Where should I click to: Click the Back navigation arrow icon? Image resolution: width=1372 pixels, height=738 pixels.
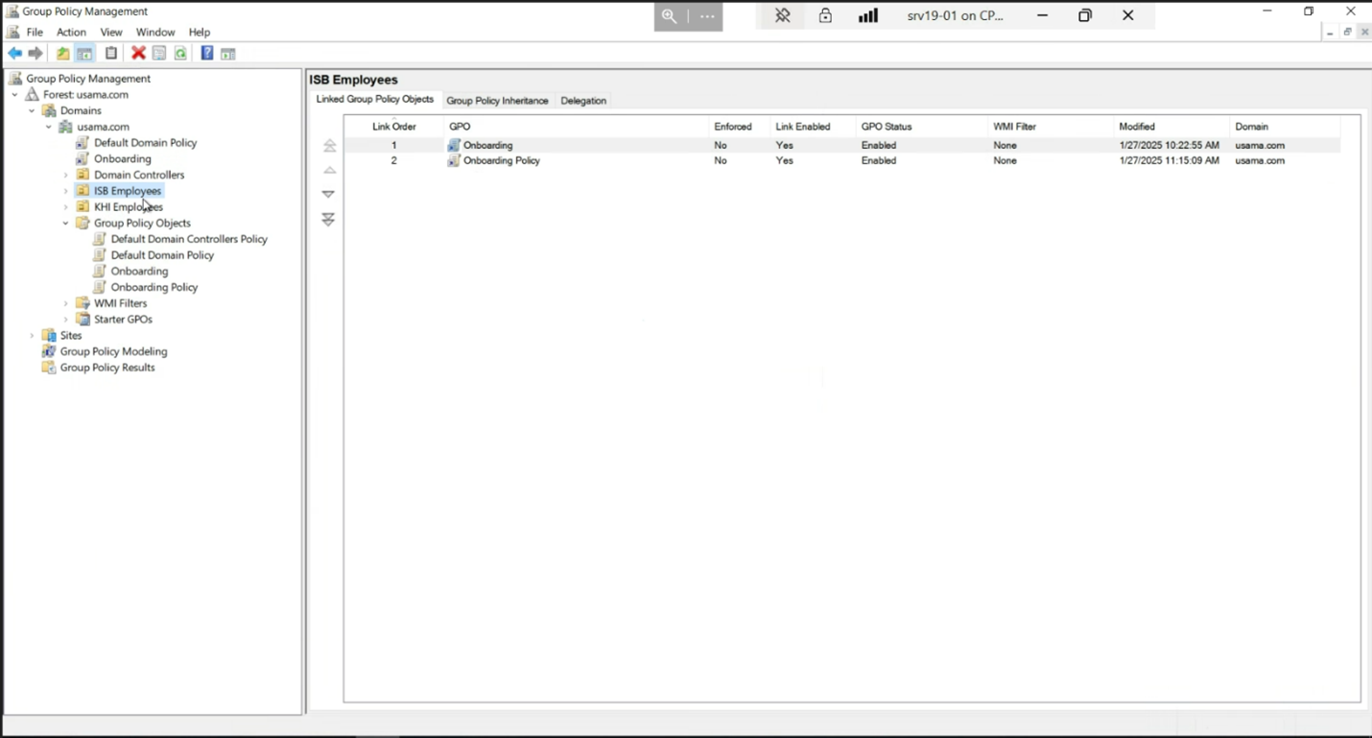[14, 53]
